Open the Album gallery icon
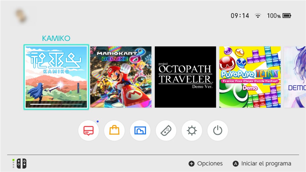The image size is (306, 172). click(x=140, y=130)
